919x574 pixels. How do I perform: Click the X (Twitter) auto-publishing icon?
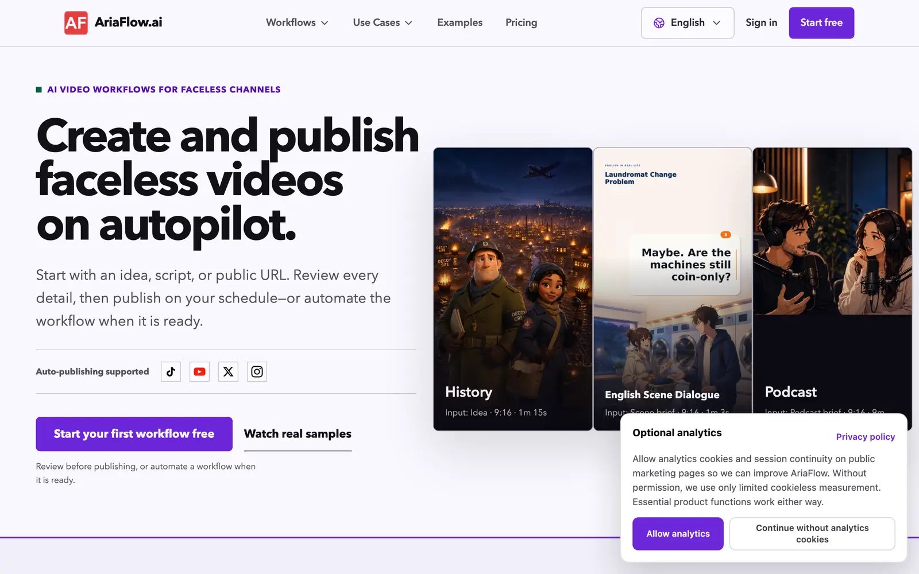tap(228, 372)
